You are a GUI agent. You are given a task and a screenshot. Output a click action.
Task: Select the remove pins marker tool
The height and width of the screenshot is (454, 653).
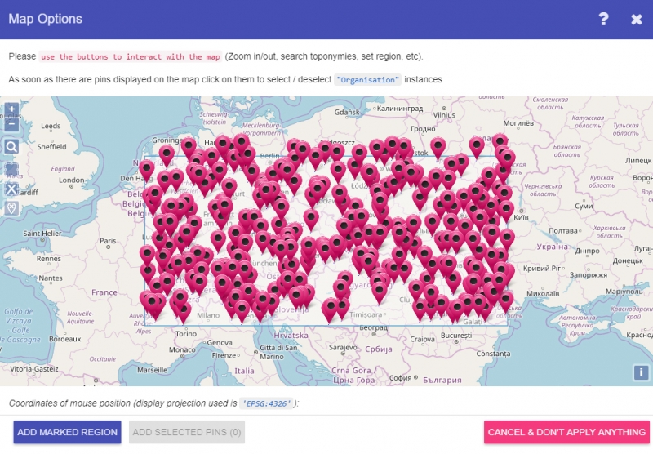click(x=11, y=208)
